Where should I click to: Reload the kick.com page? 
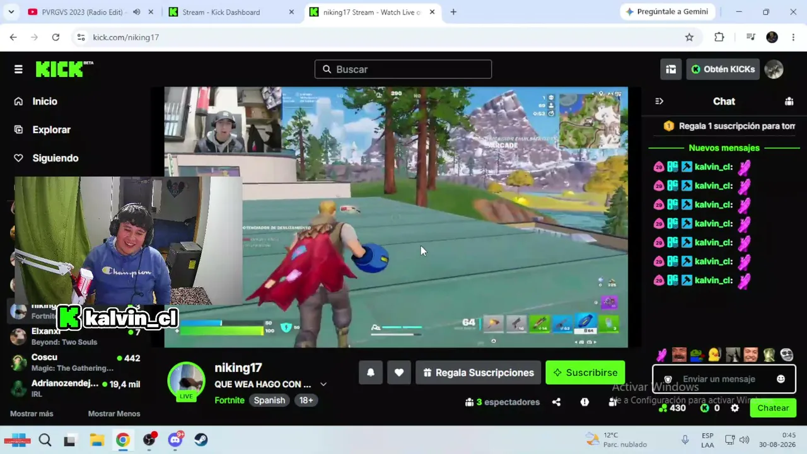coord(55,37)
